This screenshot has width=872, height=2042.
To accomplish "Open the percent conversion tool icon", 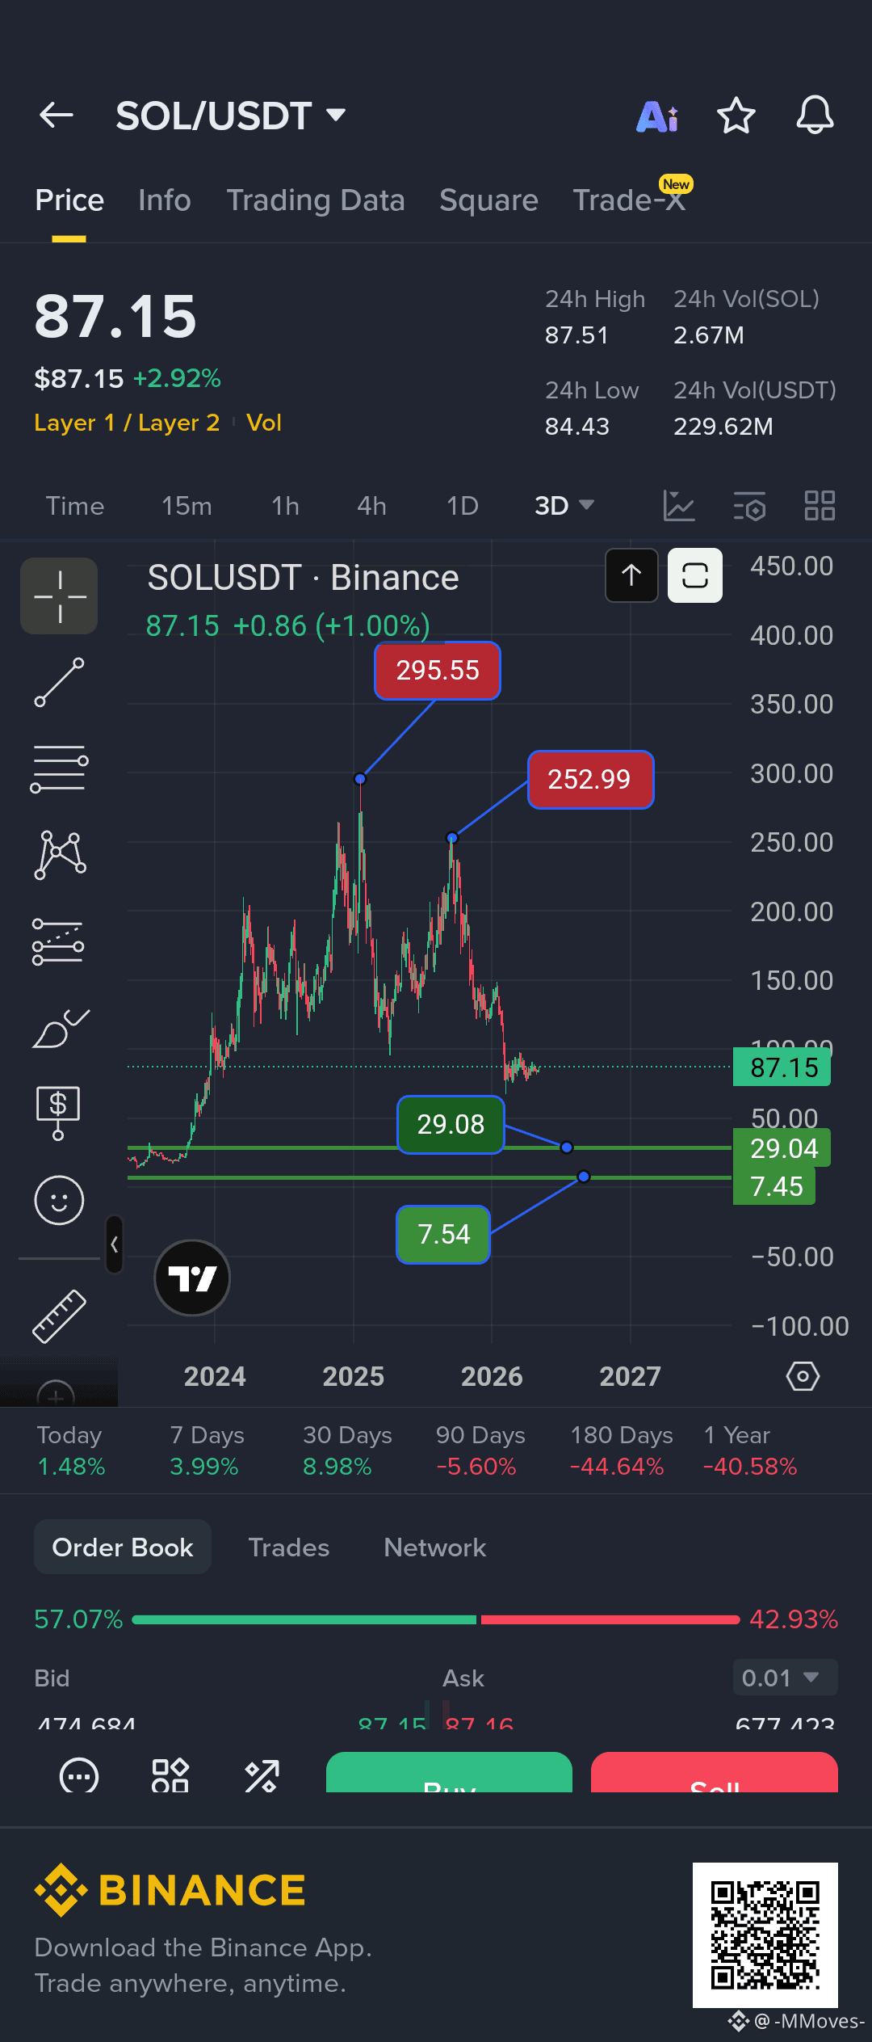I will click(262, 1775).
